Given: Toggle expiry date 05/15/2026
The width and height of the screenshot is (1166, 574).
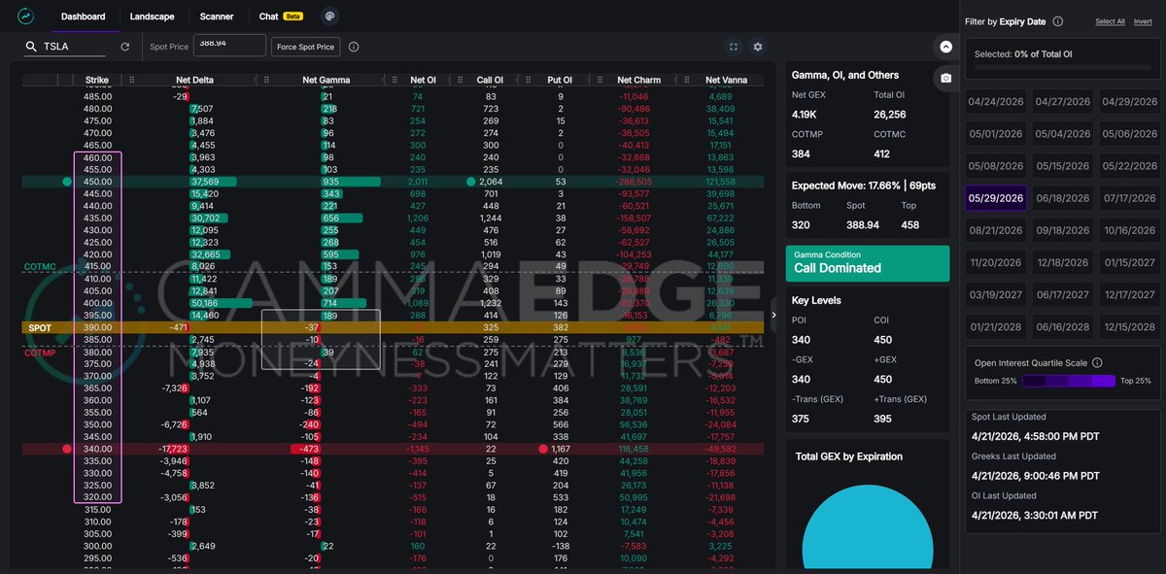Looking at the screenshot, I should tap(1062, 166).
